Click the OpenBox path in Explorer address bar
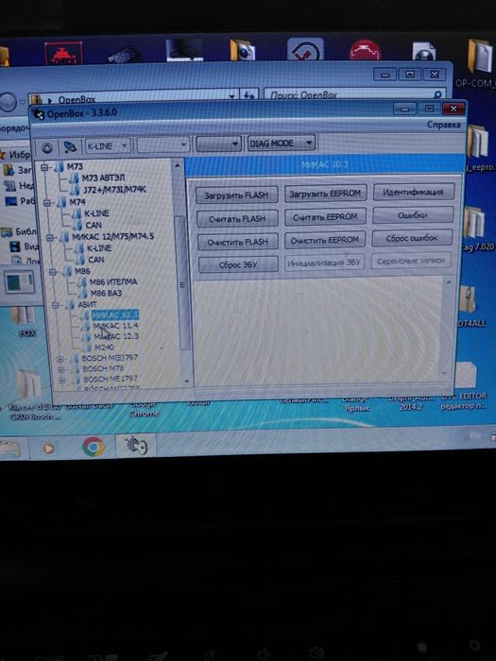Image resolution: width=496 pixels, height=661 pixels. pyautogui.click(x=77, y=99)
